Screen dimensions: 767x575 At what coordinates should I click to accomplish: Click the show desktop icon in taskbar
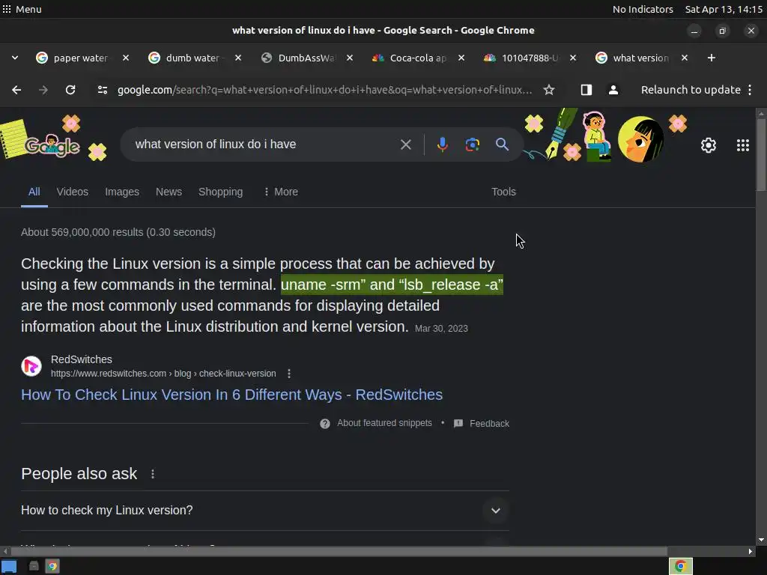click(9, 566)
